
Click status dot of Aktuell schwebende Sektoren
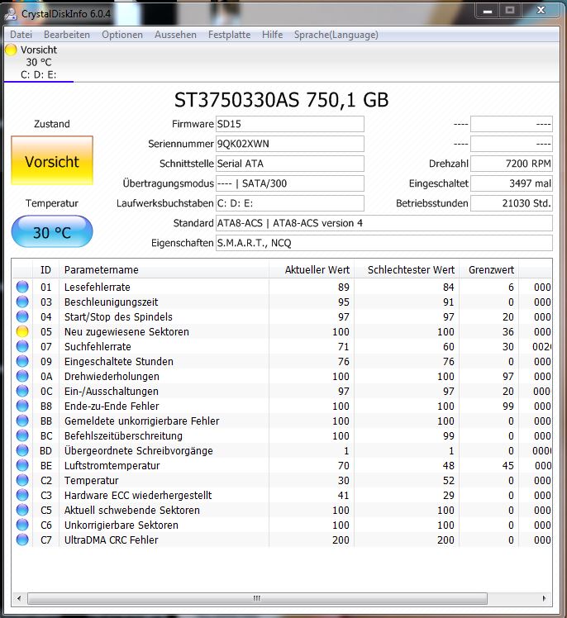(x=22, y=510)
